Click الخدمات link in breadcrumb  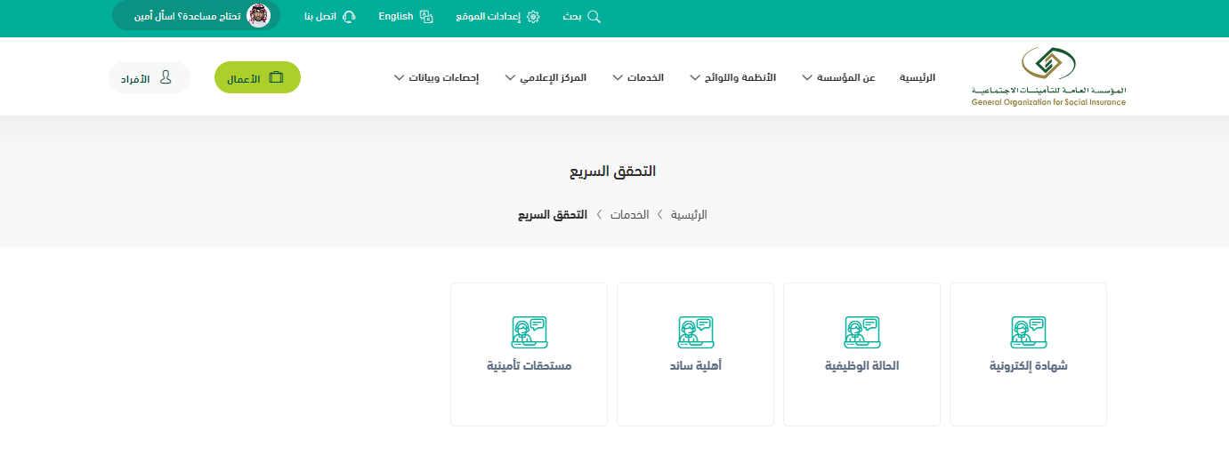point(629,215)
